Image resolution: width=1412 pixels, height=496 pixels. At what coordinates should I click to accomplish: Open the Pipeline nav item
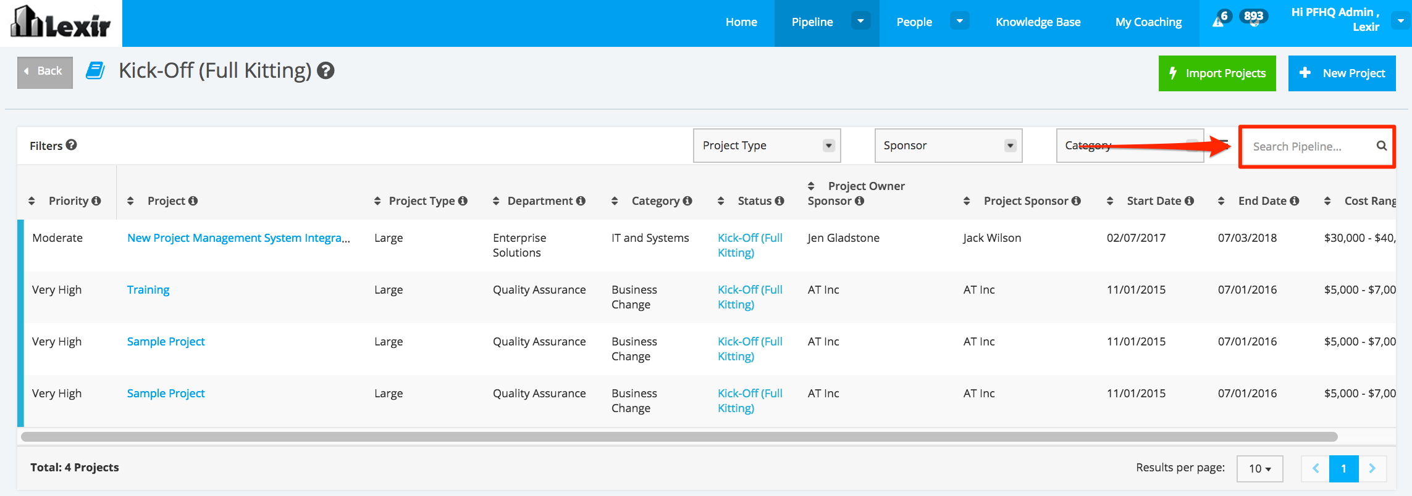812,22
